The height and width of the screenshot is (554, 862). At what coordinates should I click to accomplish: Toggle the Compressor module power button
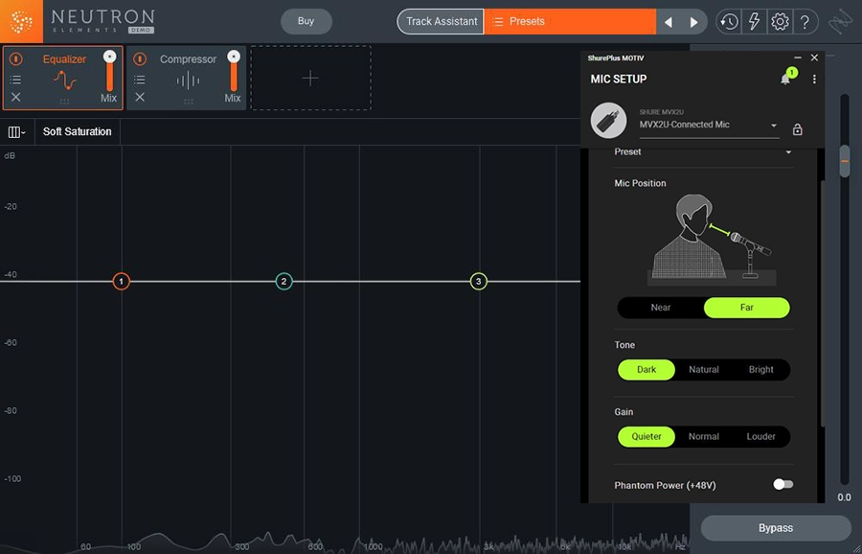coord(140,58)
